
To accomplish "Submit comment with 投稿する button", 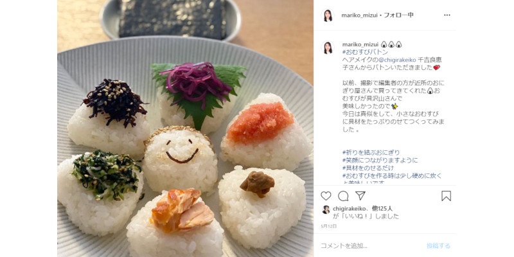I will tap(438, 245).
